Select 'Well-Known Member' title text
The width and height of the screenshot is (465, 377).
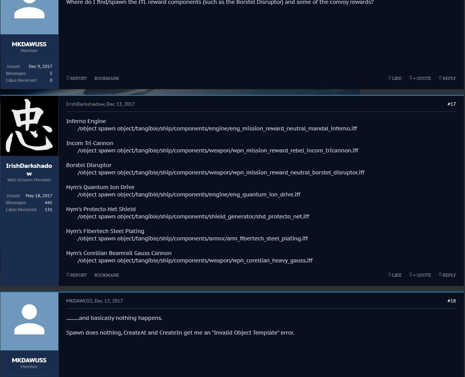point(29,180)
